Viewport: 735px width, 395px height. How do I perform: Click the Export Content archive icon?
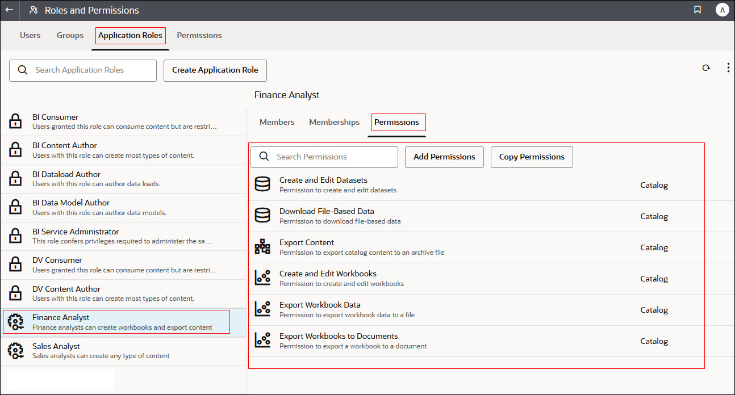pos(262,246)
